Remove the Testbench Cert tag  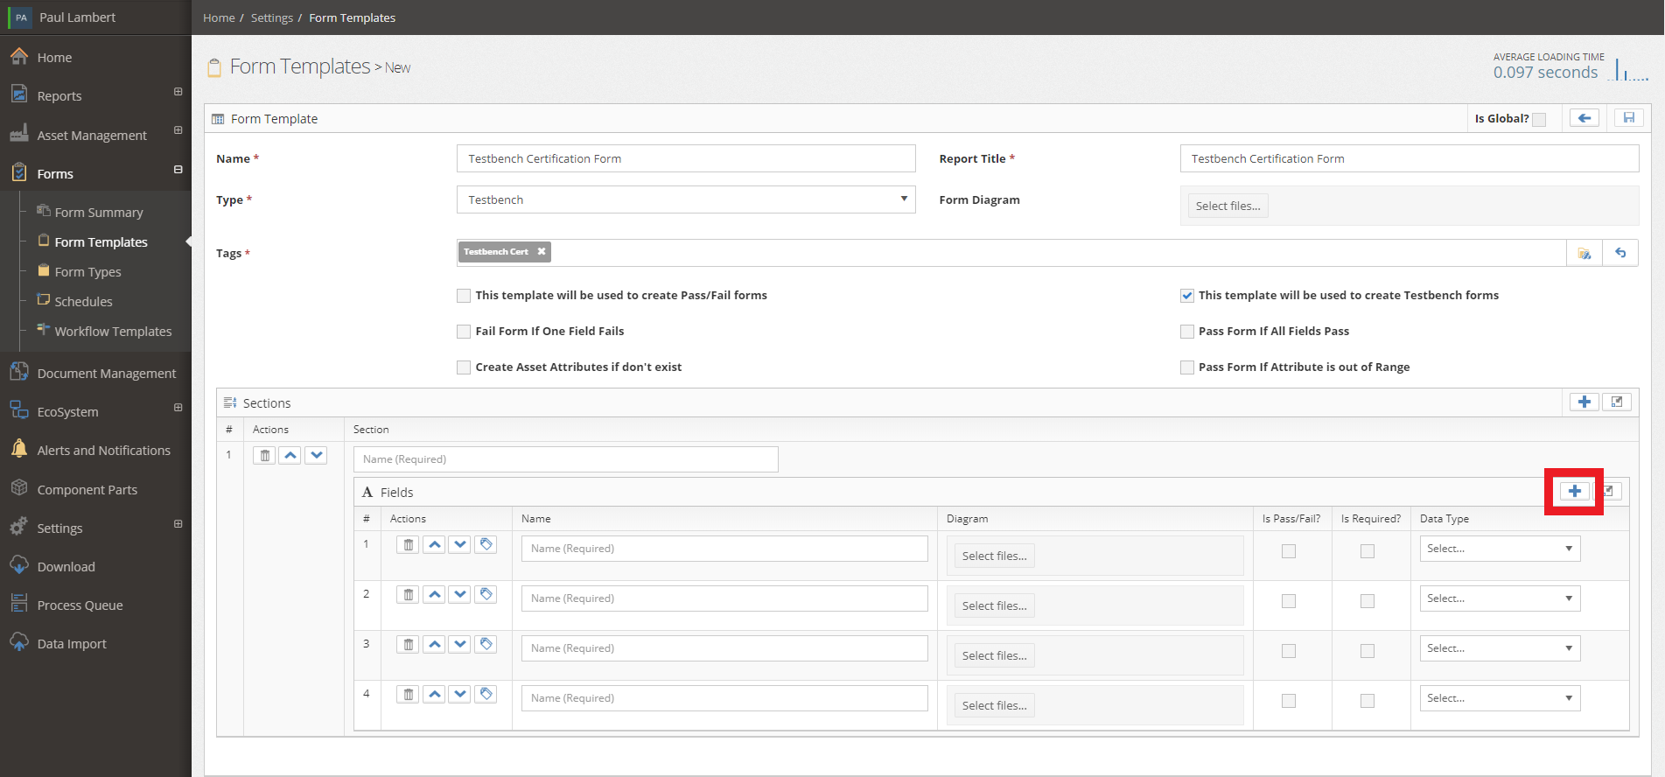coord(542,252)
